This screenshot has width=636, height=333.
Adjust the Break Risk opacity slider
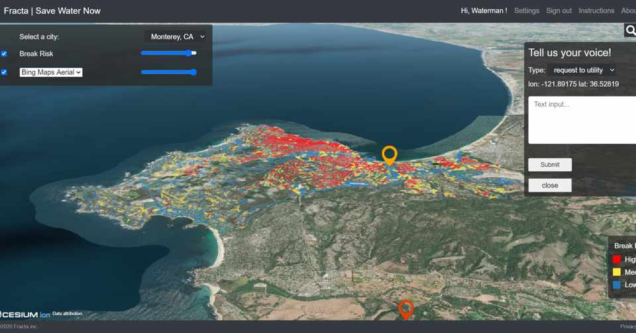[169, 53]
